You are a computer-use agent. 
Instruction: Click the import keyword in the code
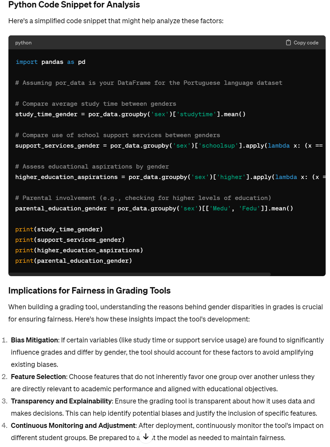pyautogui.click(x=26, y=62)
